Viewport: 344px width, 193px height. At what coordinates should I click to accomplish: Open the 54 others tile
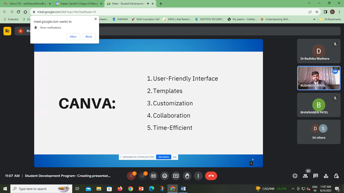pyautogui.click(x=319, y=132)
